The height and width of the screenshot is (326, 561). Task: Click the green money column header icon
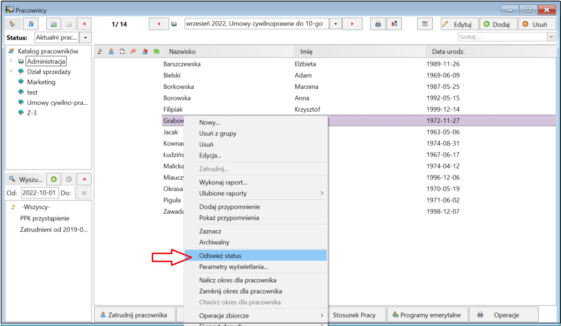tap(156, 52)
